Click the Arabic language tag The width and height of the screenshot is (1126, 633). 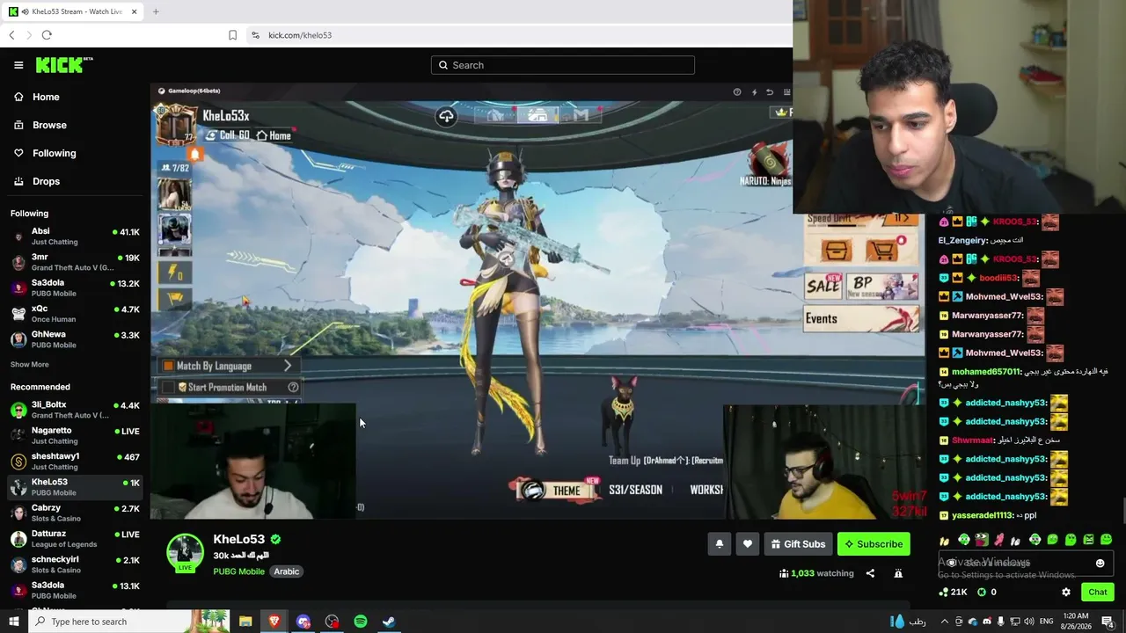click(287, 571)
